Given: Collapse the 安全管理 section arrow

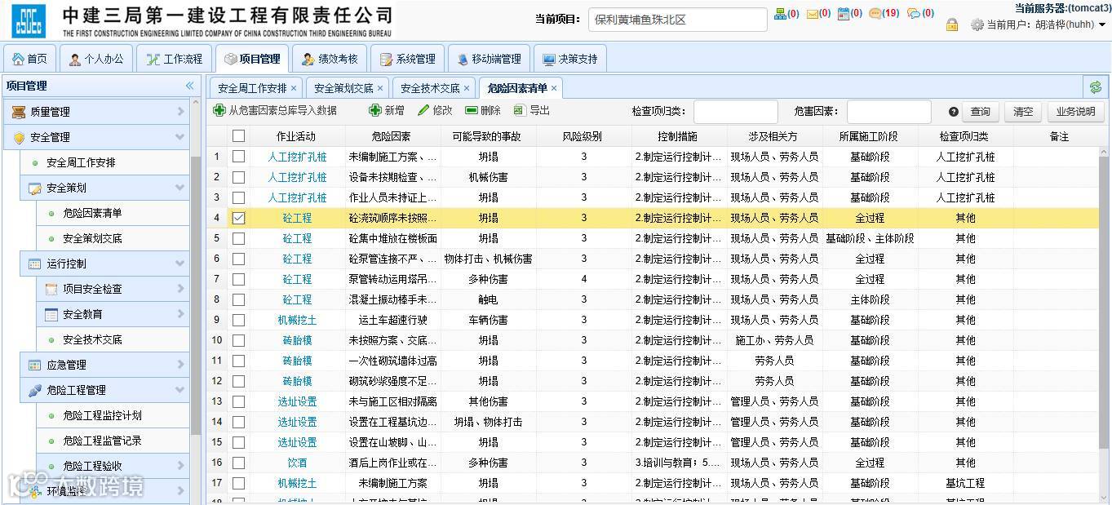Looking at the screenshot, I should coord(180,137).
